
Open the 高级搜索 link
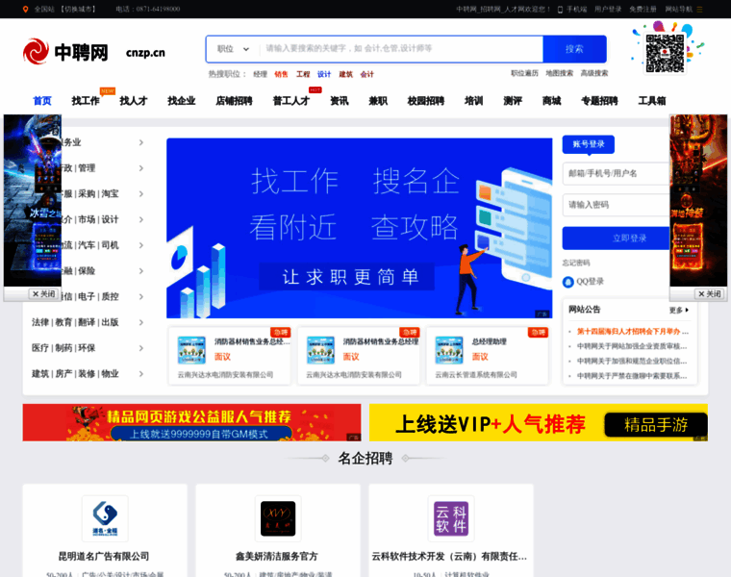pyautogui.click(x=594, y=73)
